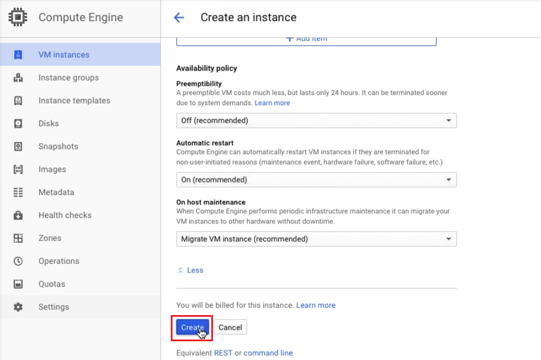Click the 'You will be billed' text
Image resolution: width=541 pixels, height=360 pixels.
(235, 305)
